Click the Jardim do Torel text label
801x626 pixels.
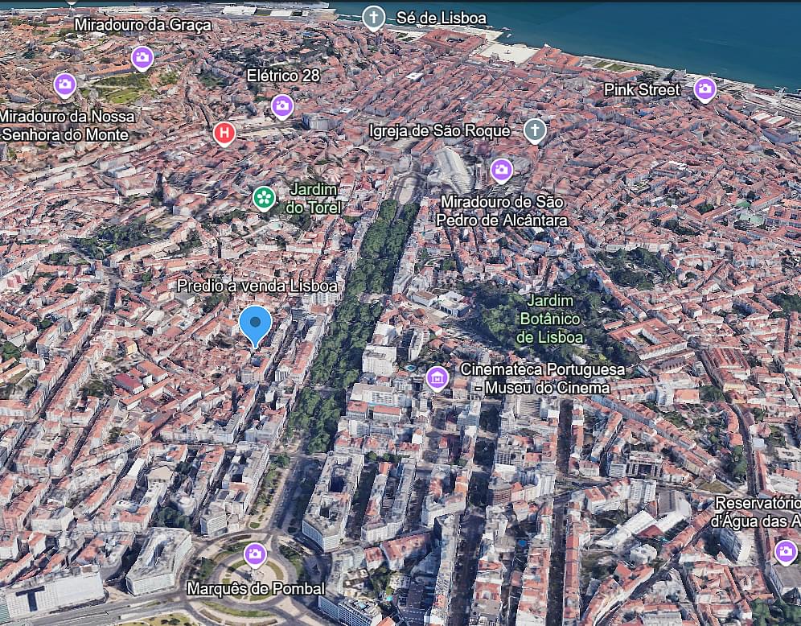(x=313, y=198)
